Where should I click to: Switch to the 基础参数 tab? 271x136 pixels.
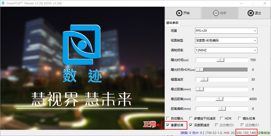click(x=172, y=23)
